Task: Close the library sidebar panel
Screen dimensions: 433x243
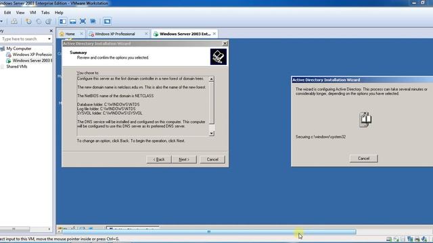Action: (51, 31)
